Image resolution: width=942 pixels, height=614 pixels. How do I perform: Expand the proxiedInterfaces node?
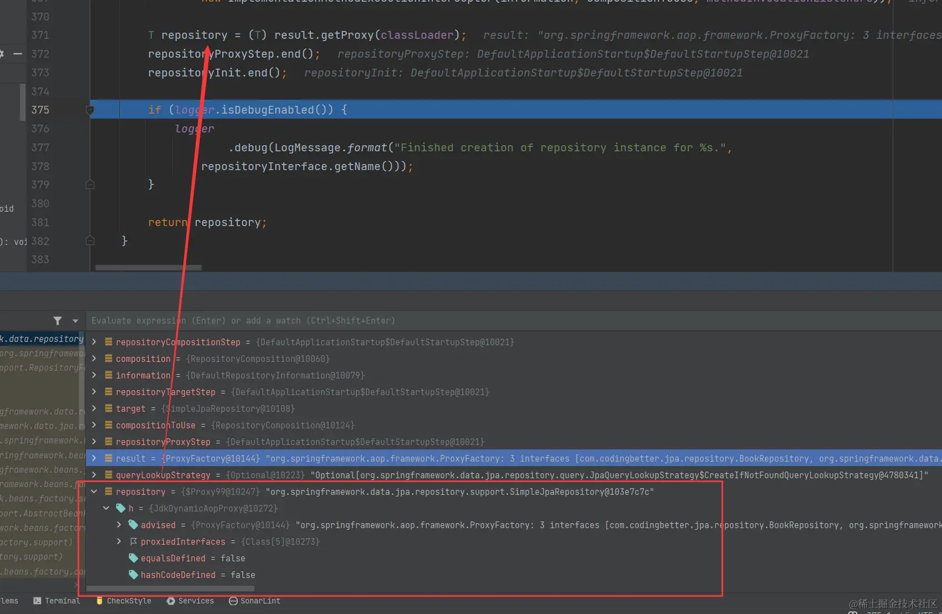[x=119, y=541]
